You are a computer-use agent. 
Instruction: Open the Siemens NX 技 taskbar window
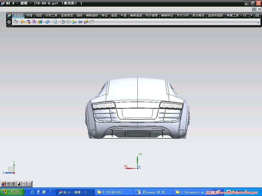pyautogui.click(x=154, y=192)
